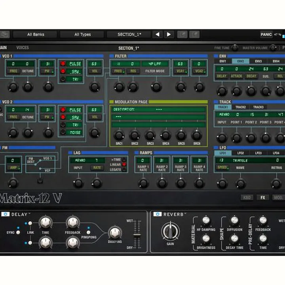Show the KBD panel
This screenshot has height=285, width=285.
247,198
